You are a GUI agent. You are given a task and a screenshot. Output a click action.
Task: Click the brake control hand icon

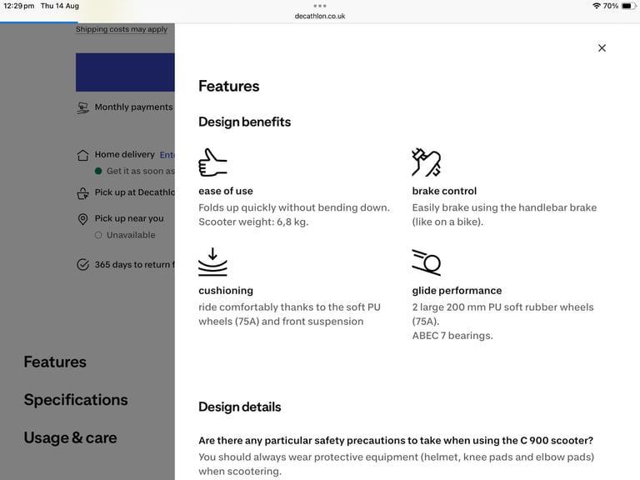click(x=427, y=162)
